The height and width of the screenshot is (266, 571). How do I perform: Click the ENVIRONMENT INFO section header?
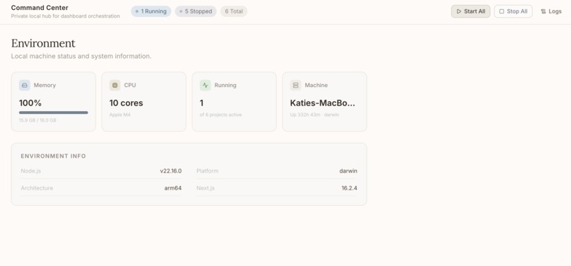53,156
